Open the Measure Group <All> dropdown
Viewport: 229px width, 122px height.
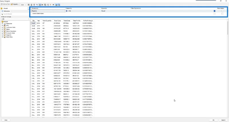click(15, 19)
